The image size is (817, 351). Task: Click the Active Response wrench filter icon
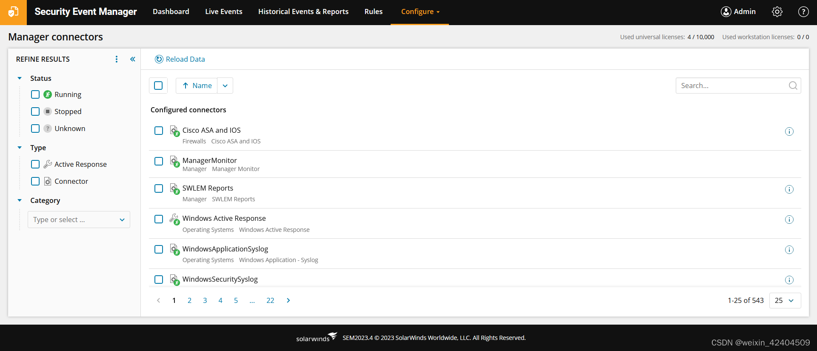48,164
